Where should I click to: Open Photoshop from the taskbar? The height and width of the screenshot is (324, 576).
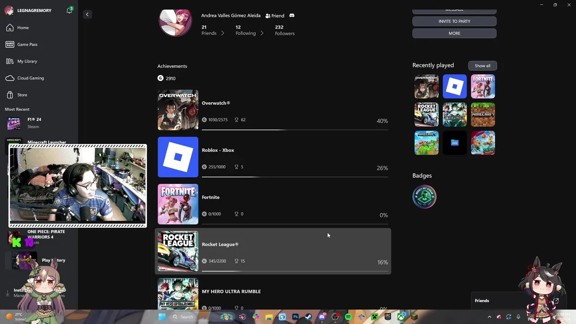[295, 317]
